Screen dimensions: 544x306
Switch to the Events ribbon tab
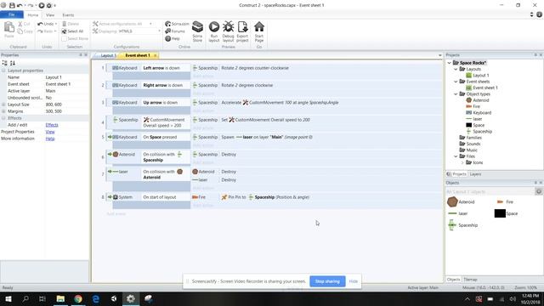[x=68, y=15]
